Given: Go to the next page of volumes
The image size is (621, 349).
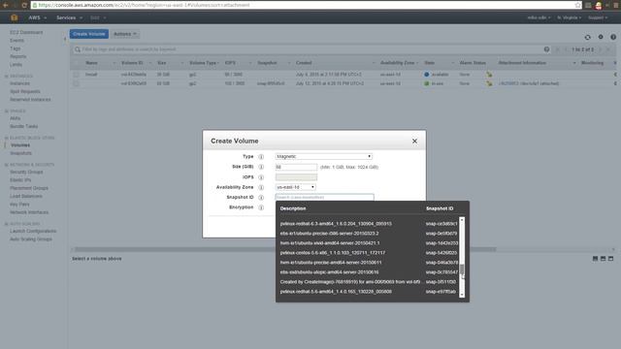Looking at the screenshot, I should (x=600, y=49).
